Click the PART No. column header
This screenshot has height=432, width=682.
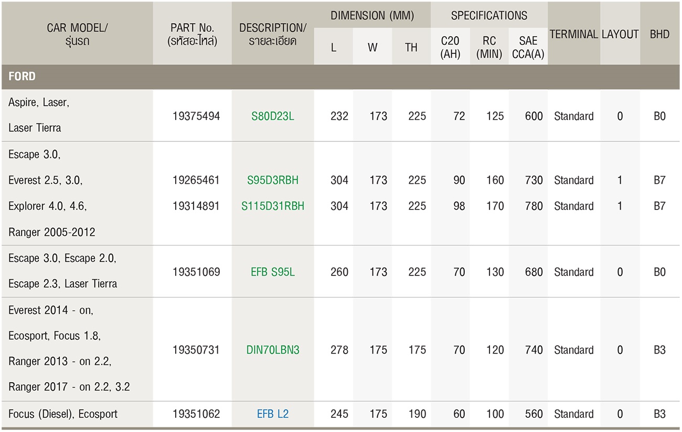click(x=193, y=35)
